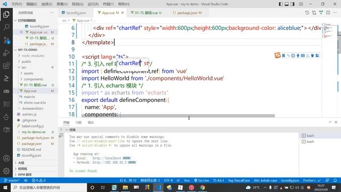This screenshot has height=192, width=341.
Task: Click the Windows taskbar search box
Action: pyautogui.click(x=48, y=187)
